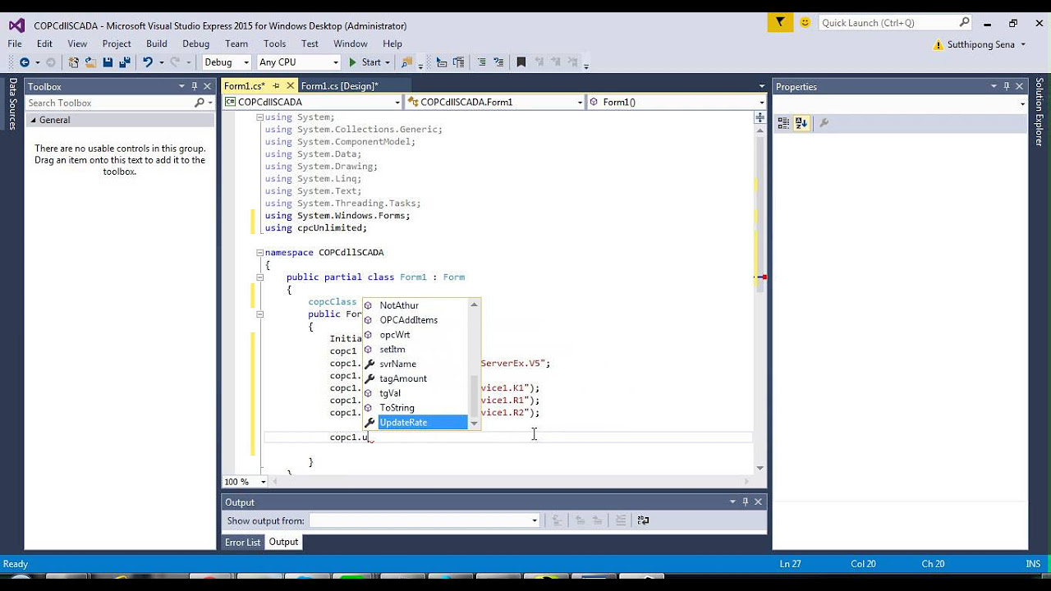Open the Edit menu
This screenshot has width=1051, height=591.
(x=44, y=44)
